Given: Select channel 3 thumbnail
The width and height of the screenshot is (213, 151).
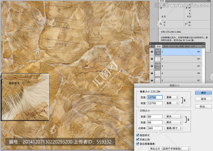Looking at the screenshot, I should (x=158, y=66).
